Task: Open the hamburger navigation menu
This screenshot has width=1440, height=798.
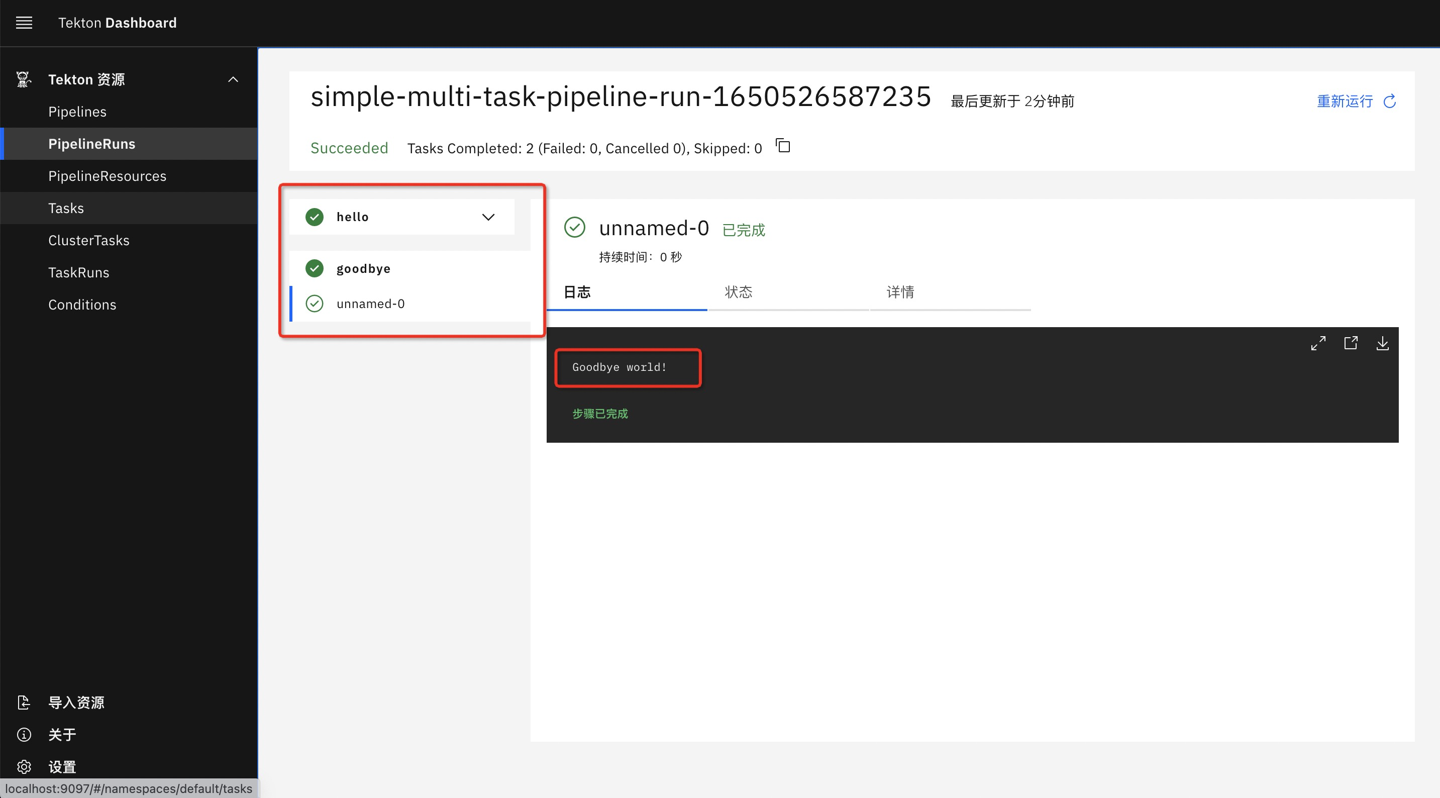Action: [x=24, y=23]
